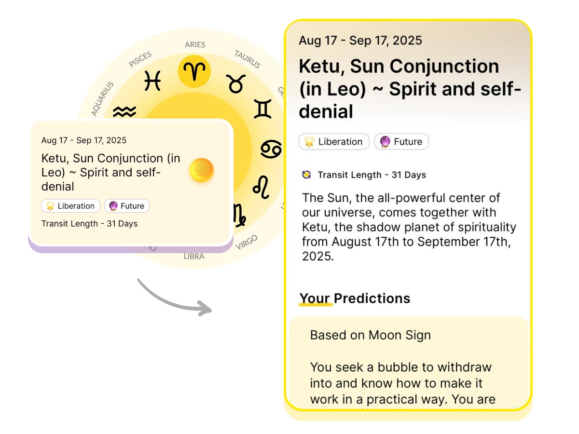Select the Liberation tag in detail panel
This screenshot has width=579, height=434.
click(334, 142)
